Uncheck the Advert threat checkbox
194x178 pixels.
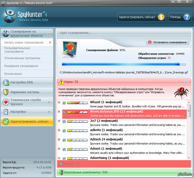coord(64,150)
